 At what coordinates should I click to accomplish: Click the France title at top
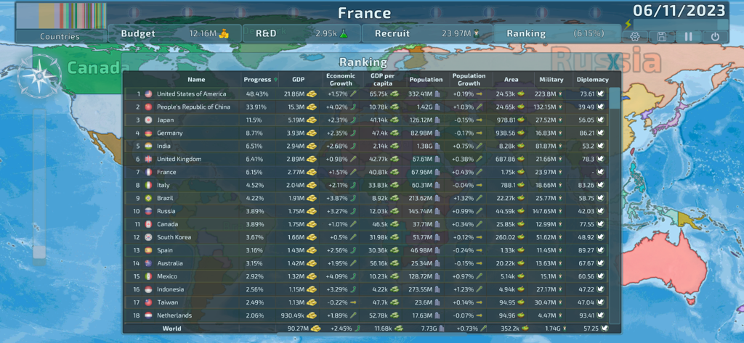365,13
